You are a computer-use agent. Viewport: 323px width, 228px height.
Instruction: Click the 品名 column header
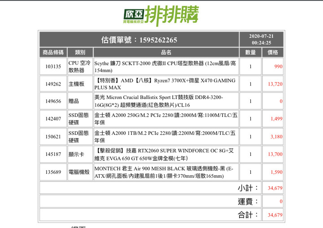click(x=166, y=52)
